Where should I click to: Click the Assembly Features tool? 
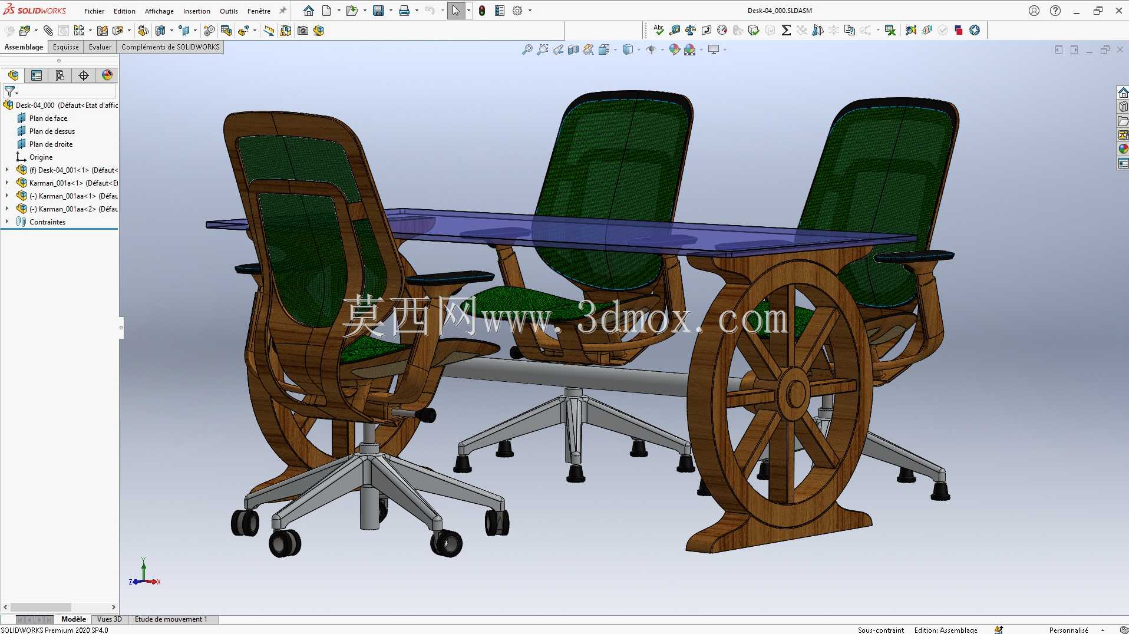160,31
